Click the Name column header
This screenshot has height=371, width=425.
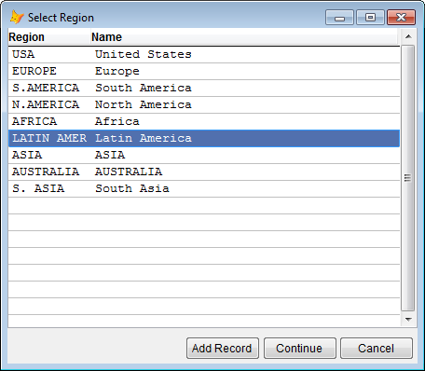244,37
